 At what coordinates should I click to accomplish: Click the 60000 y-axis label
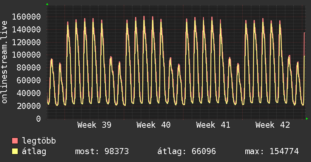click(x=29, y=80)
